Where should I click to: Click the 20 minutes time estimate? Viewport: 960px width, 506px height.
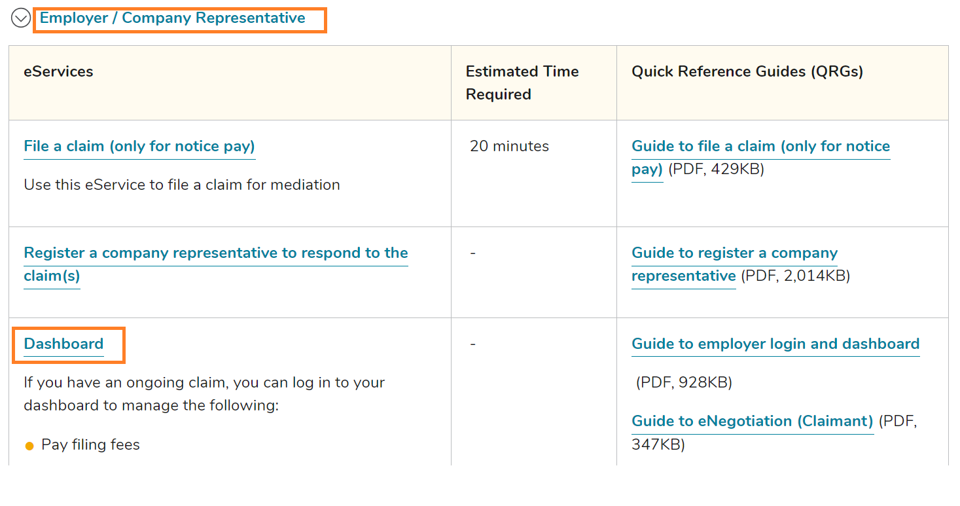coord(509,147)
